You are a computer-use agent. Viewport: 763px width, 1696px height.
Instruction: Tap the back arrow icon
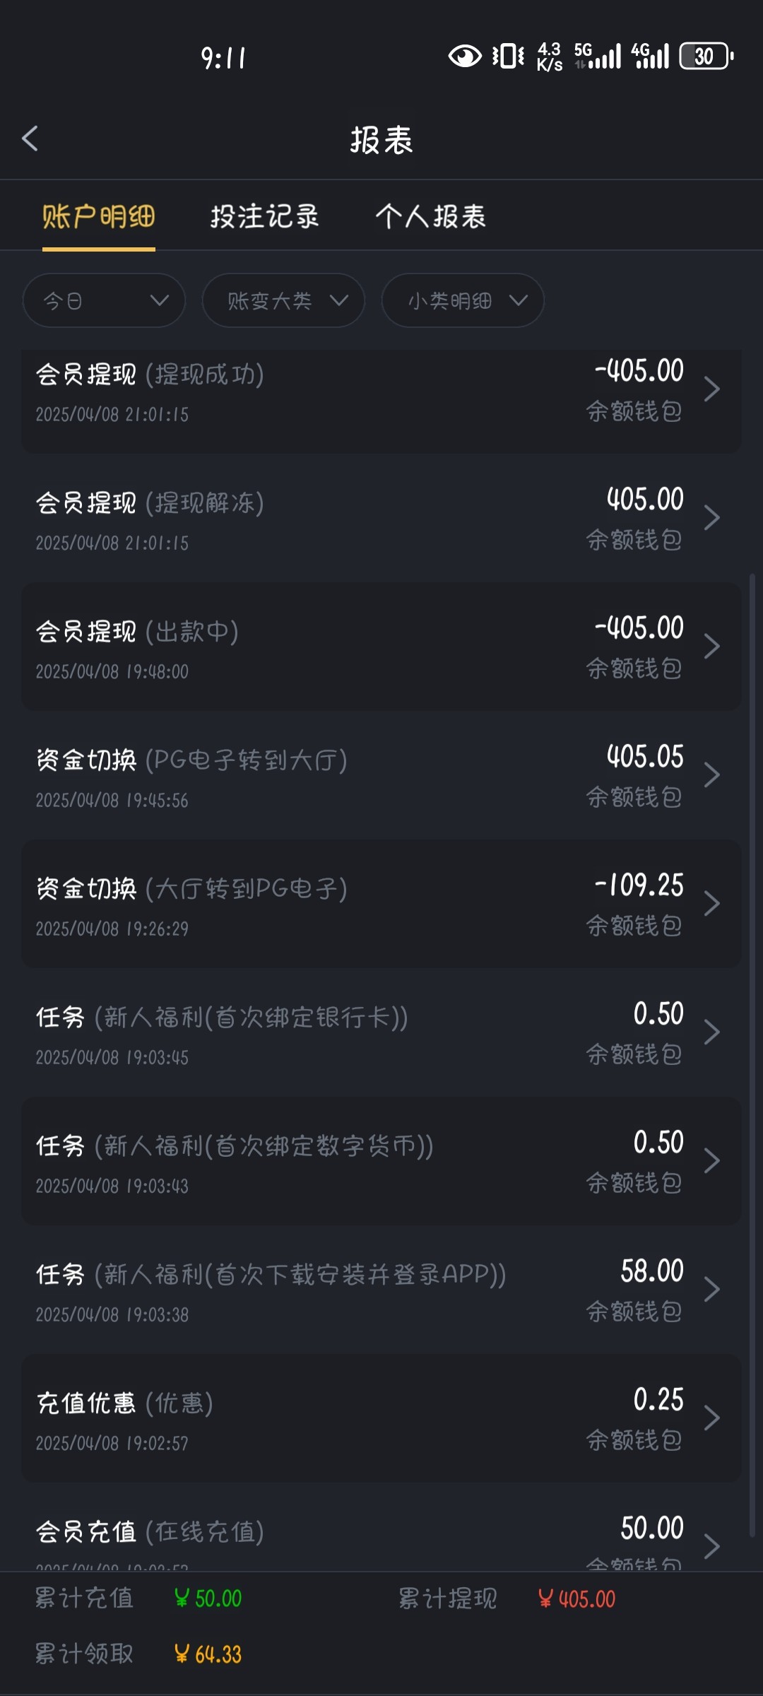[30, 139]
